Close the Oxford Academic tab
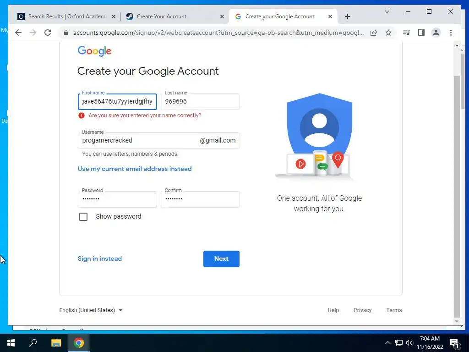 click(x=114, y=16)
